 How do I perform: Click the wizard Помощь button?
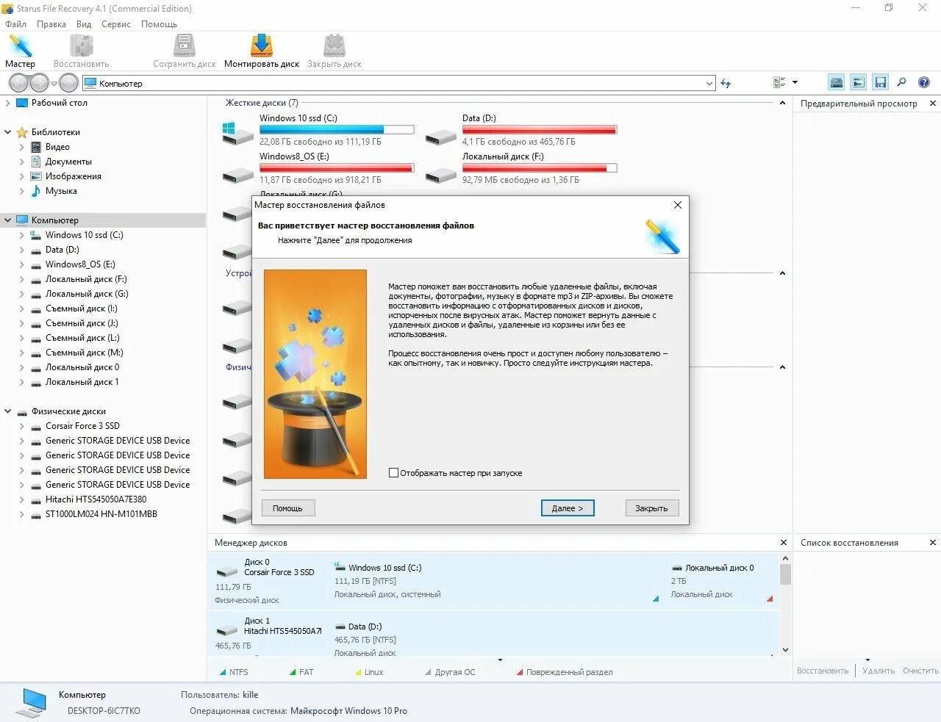287,508
